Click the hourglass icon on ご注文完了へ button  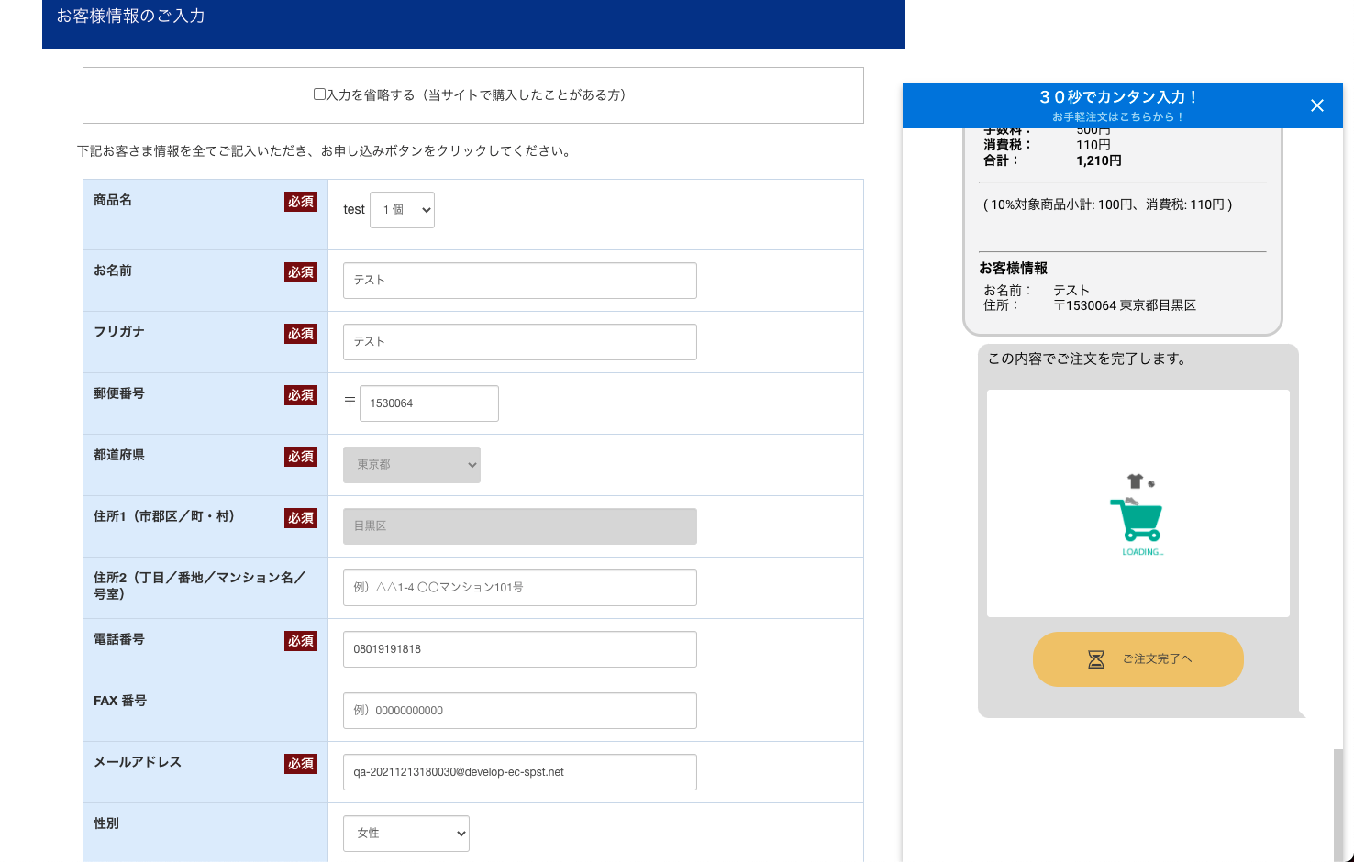click(x=1095, y=659)
